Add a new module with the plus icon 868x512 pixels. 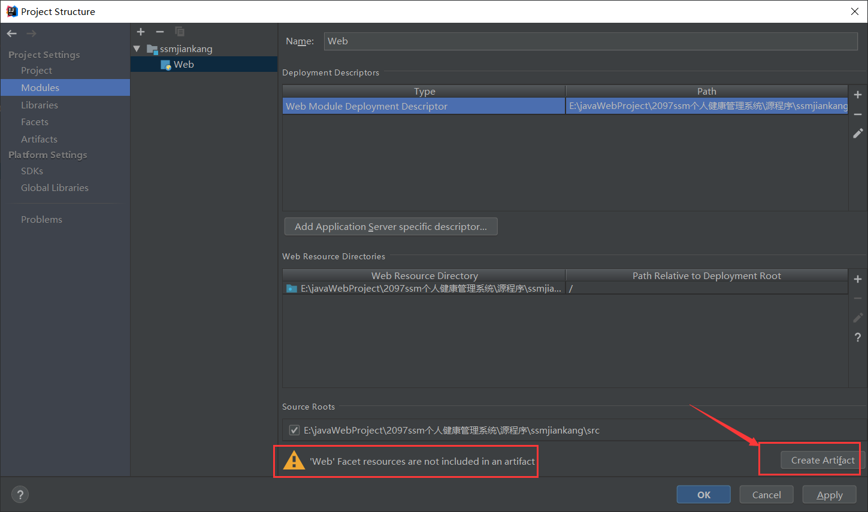click(x=141, y=32)
